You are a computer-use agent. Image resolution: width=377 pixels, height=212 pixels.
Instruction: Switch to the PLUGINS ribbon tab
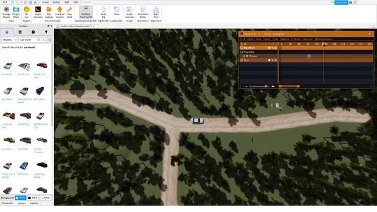click(87, 2)
